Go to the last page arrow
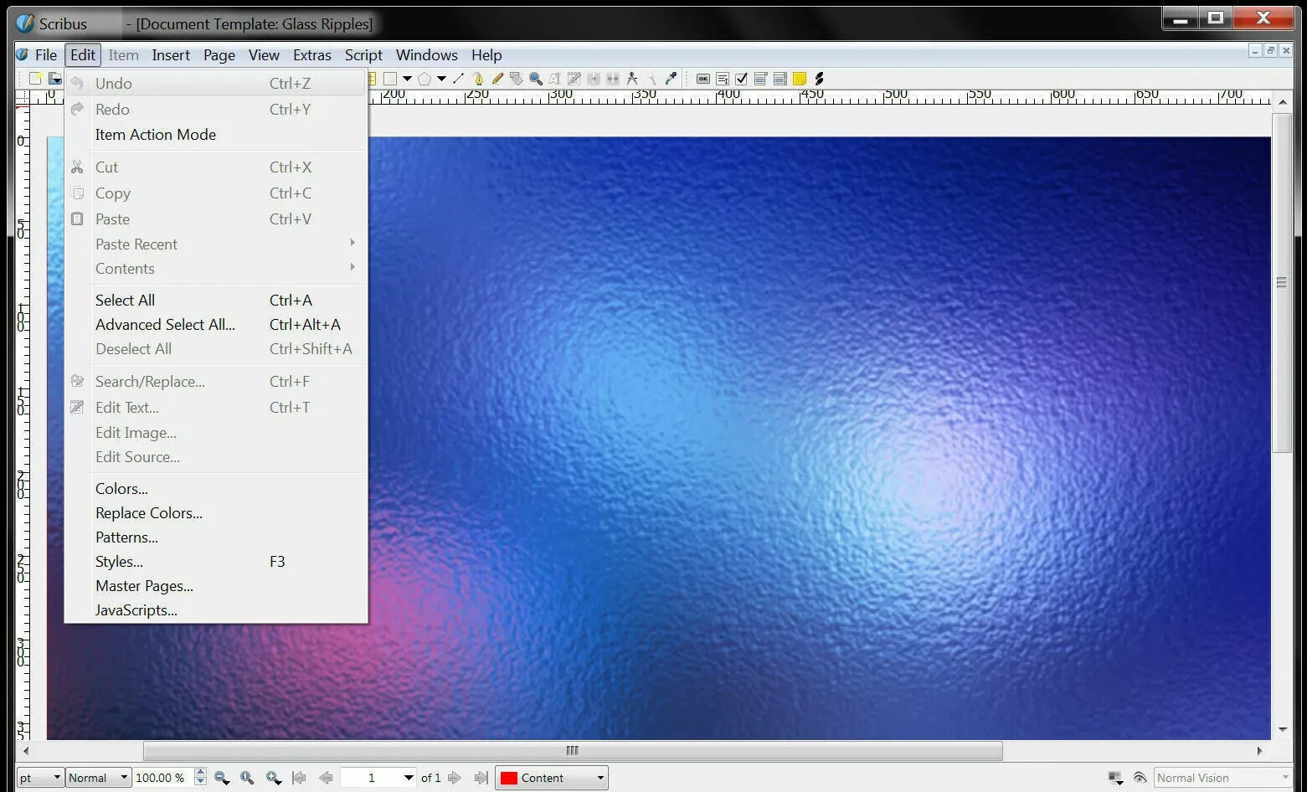Image resolution: width=1307 pixels, height=792 pixels. tap(481, 778)
